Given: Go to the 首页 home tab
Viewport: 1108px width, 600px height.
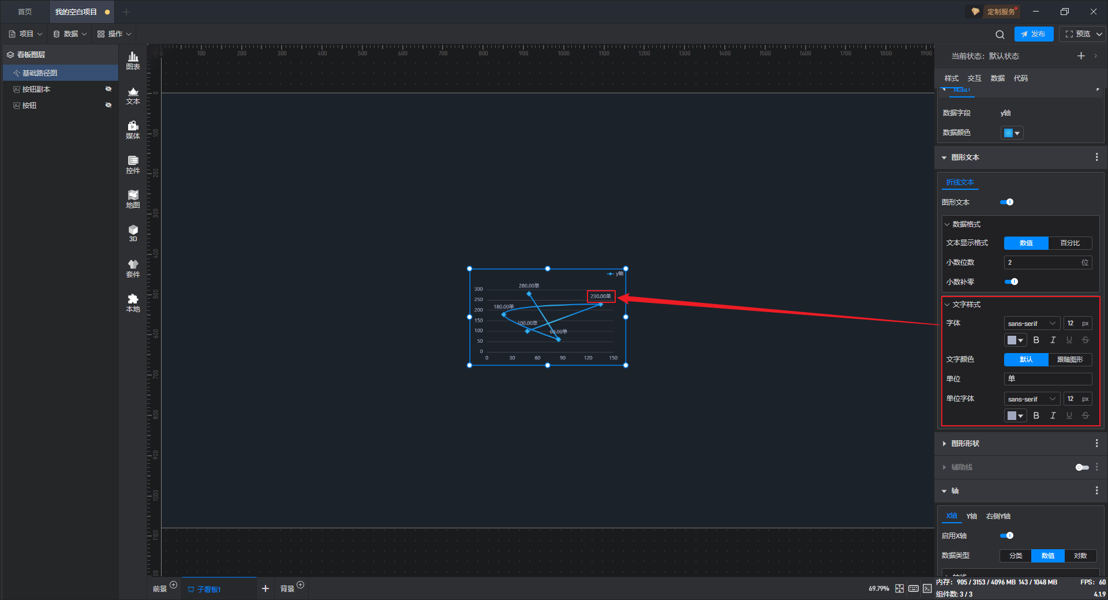Looking at the screenshot, I should (x=25, y=12).
